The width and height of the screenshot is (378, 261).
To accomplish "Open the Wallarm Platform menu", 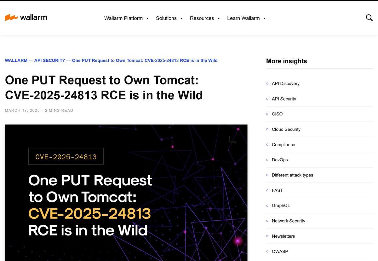I will [x=123, y=18].
